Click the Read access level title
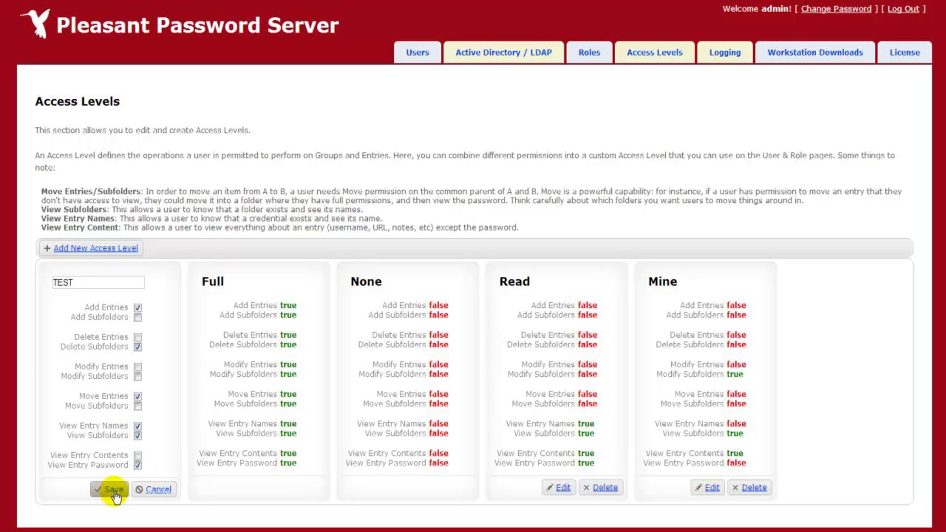Screen dimensions: 946x532 pos(515,281)
